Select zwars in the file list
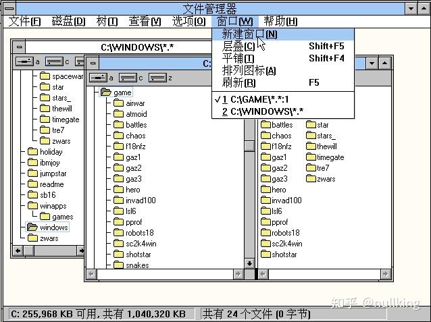The width and height of the screenshot is (431, 322). (x=326, y=179)
